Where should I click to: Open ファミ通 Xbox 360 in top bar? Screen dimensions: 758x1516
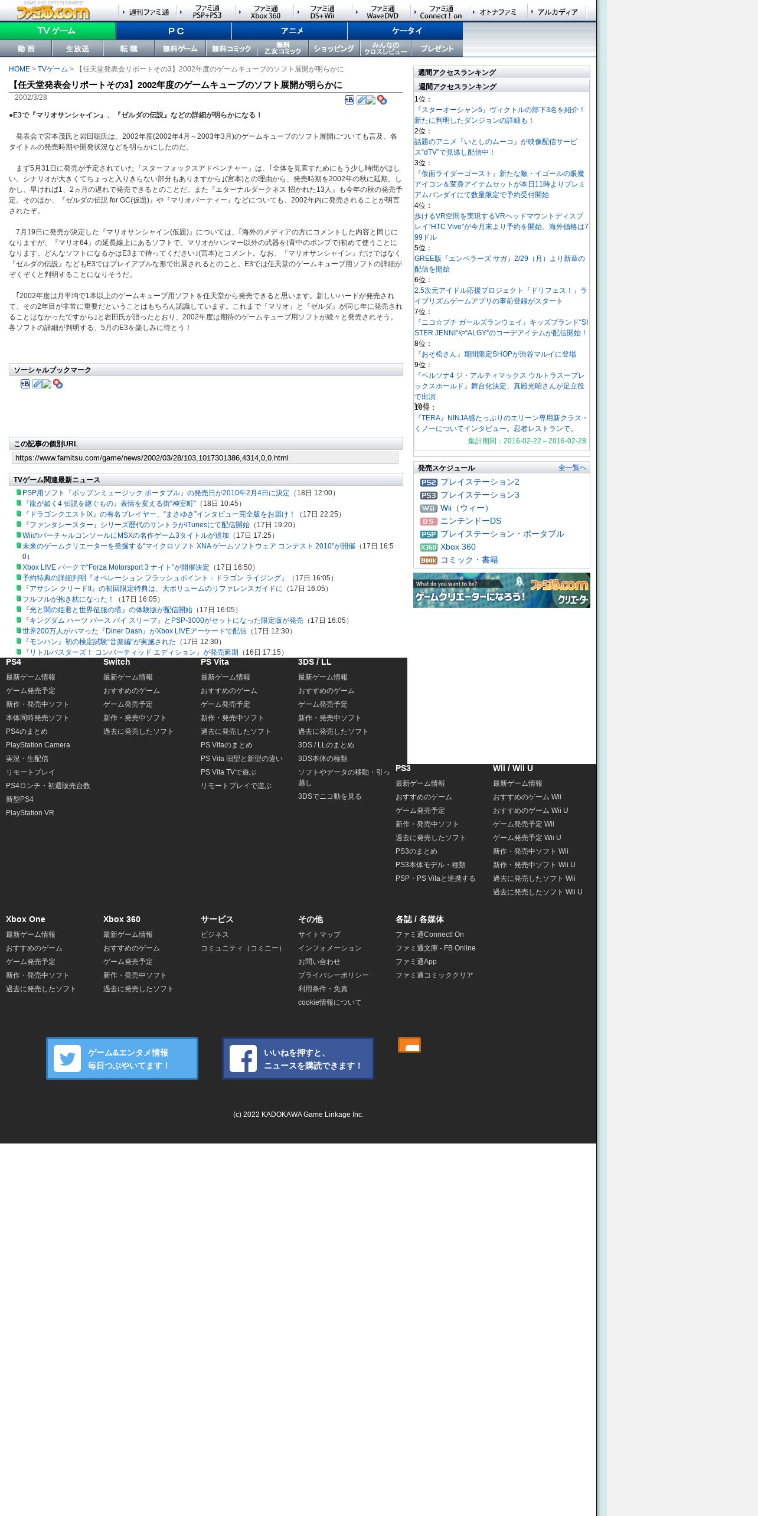[x=265, y=12]
